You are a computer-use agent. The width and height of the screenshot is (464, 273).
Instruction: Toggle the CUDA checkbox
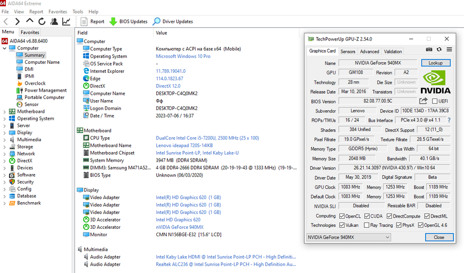click(367, 216)
